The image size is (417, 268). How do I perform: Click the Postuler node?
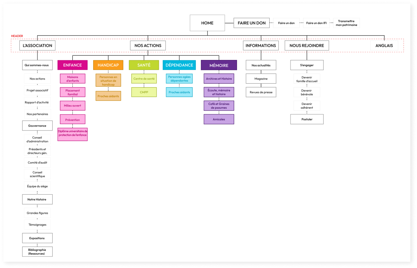[x=307, y=119]
